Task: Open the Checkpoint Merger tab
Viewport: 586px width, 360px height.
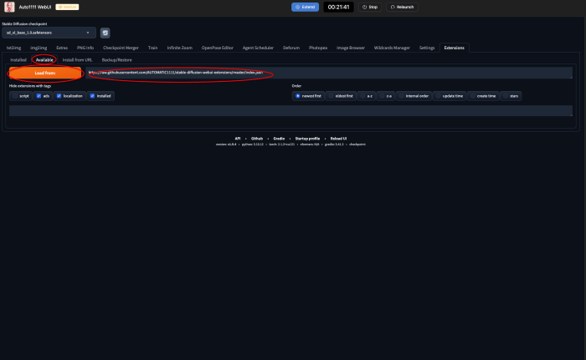Action: (121, 48)
